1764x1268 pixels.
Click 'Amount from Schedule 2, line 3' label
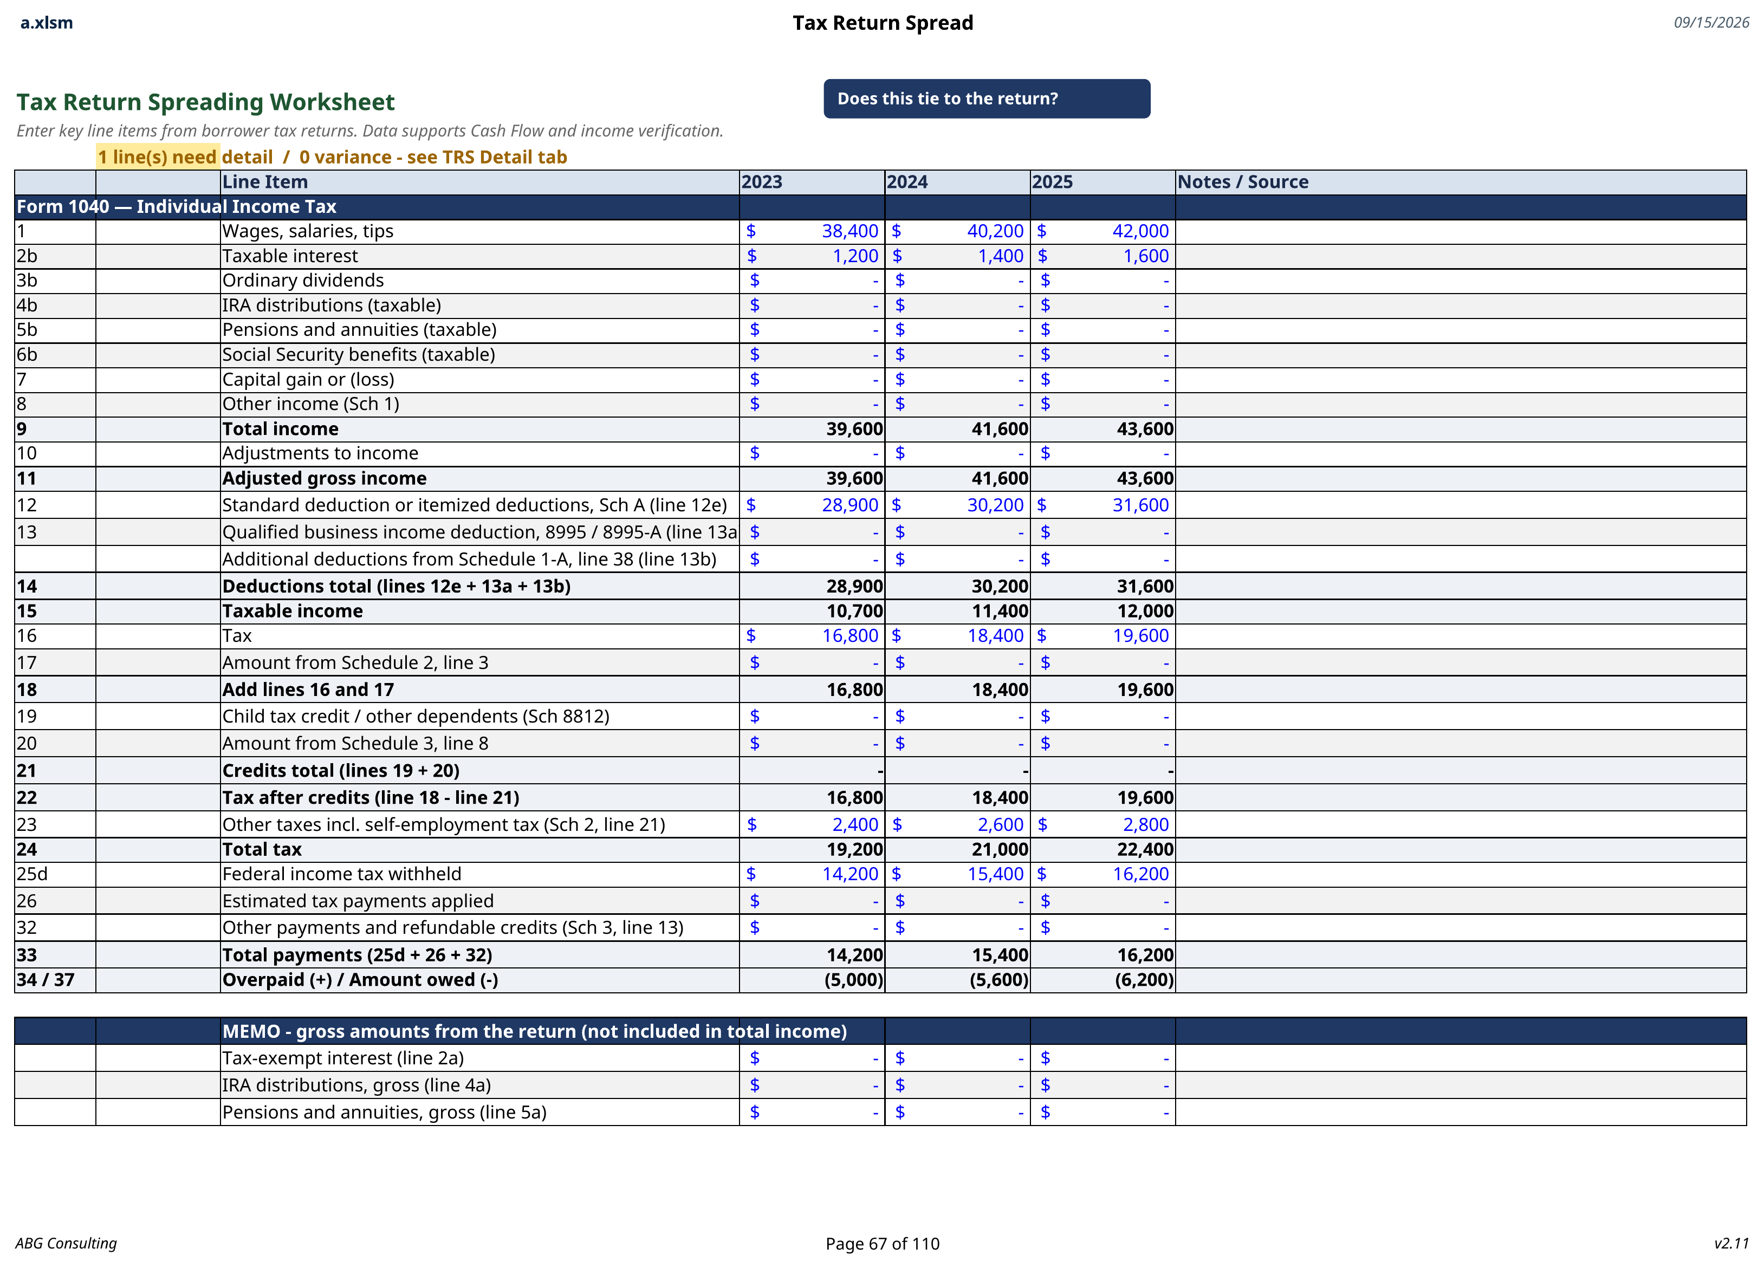(x=355, y=663)
